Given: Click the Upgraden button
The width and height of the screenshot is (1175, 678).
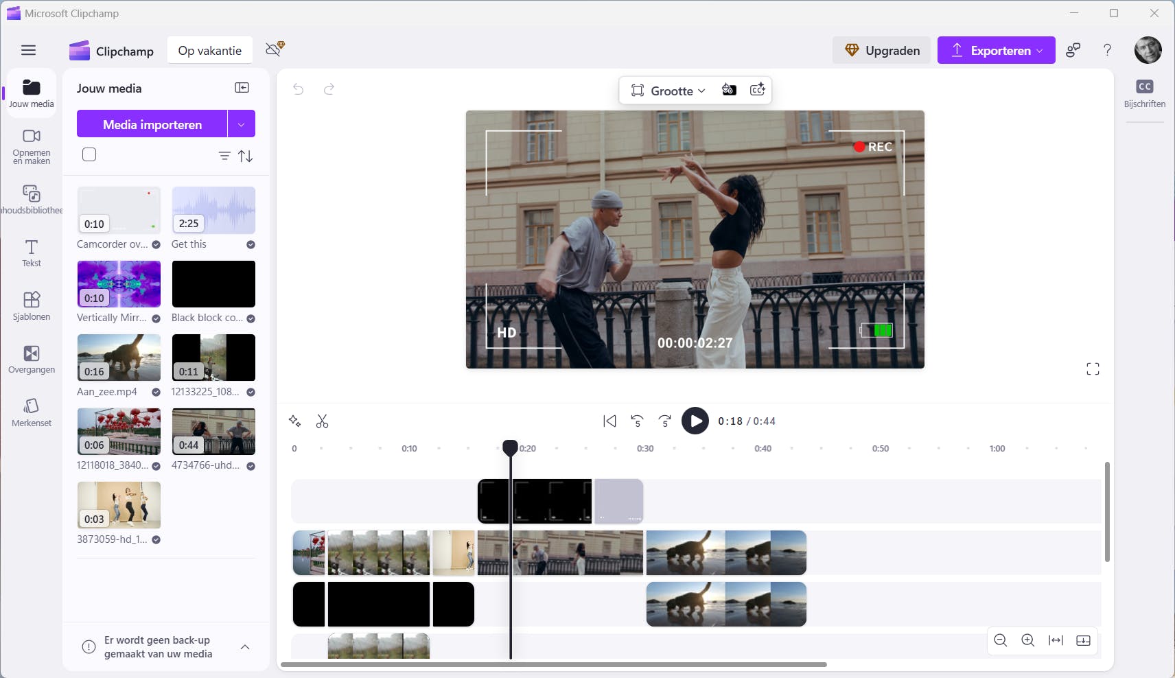Looking at the screenshot, I should click(x=882, y=50).
